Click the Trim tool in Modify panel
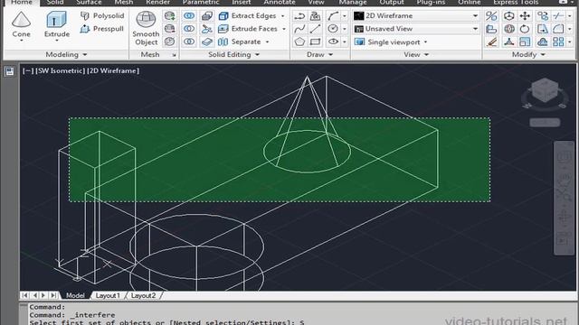579x325 pixels. (558, 16)
